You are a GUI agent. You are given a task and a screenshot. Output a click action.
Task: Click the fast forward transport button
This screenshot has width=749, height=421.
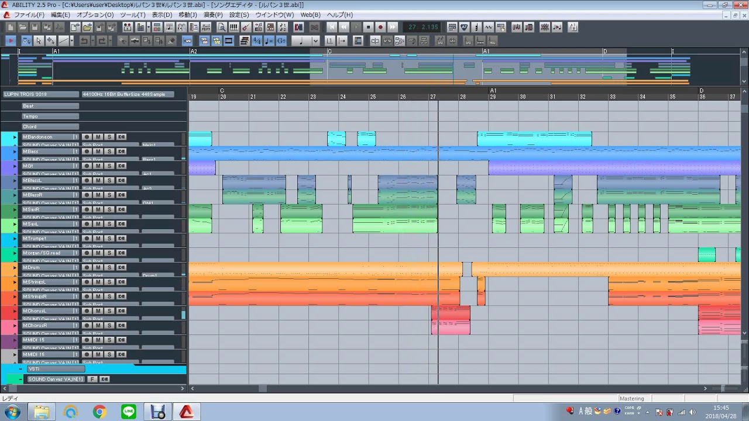(x=393, y=27)
